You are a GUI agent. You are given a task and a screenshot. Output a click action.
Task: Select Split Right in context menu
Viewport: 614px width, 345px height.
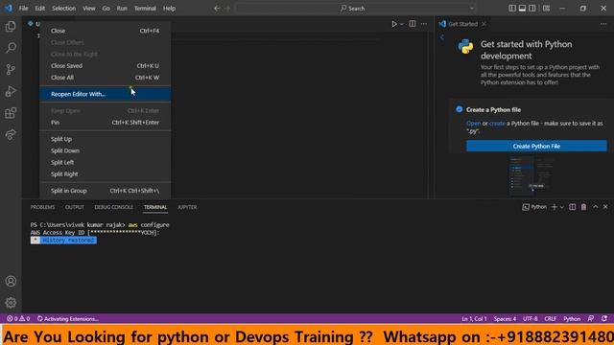pyautogui.click(x=105, y=174)
